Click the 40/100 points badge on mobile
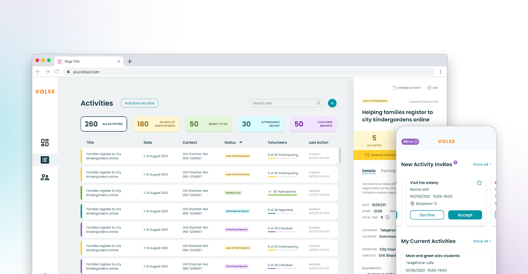The height and width of the screenshot is (274, 528). [x=410, y=142]
